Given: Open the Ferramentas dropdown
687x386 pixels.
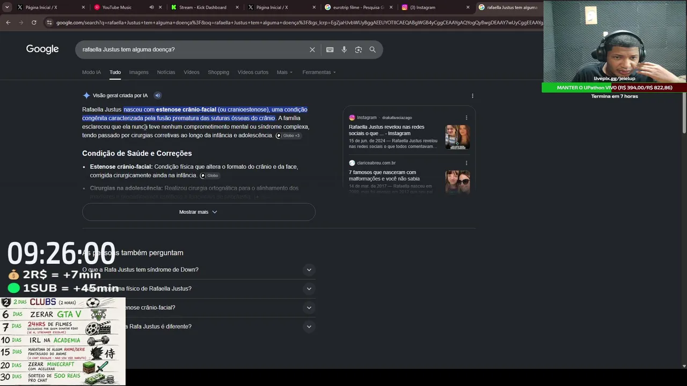Looking at the screenshot, I should tap(319, 72).
